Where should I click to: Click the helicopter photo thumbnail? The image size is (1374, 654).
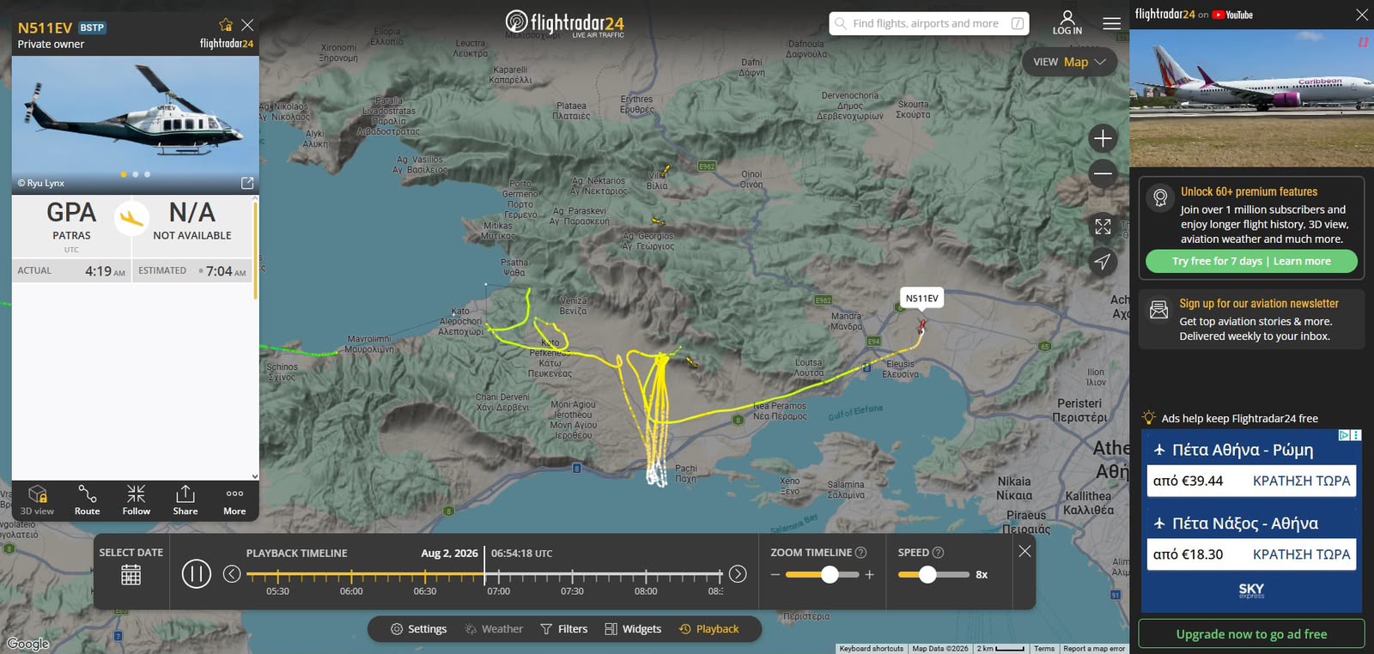pos(135,125)
